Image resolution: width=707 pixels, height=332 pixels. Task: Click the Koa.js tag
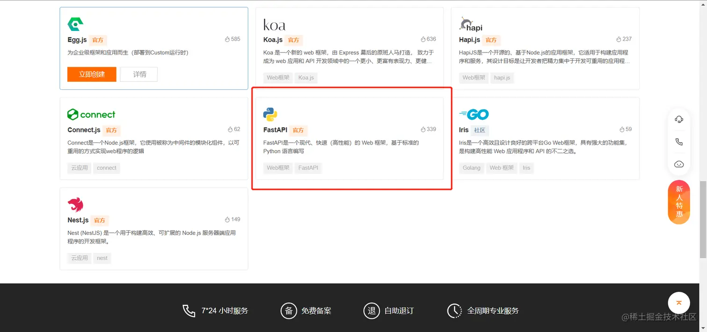click(x=306, y=78)
